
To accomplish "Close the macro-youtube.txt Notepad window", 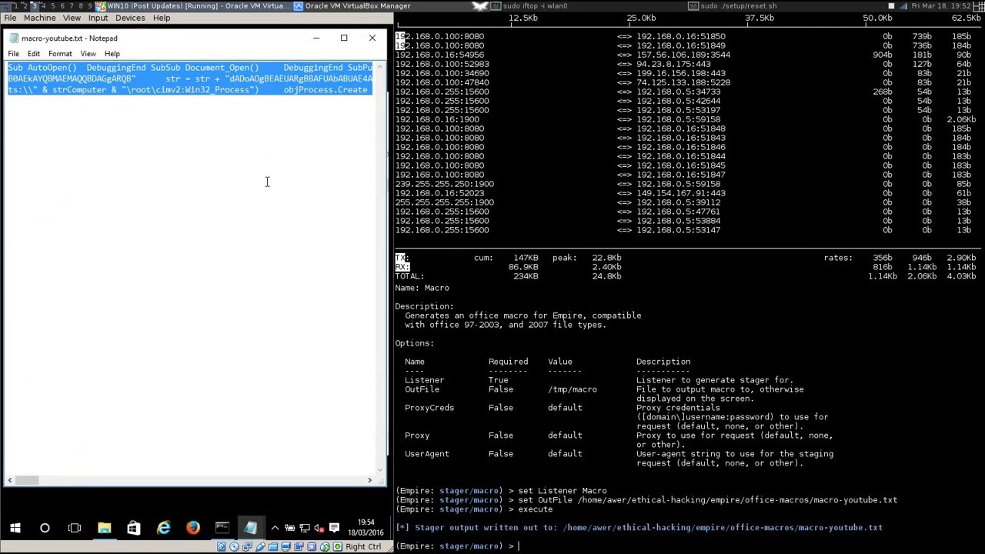I will pos(372,38).
